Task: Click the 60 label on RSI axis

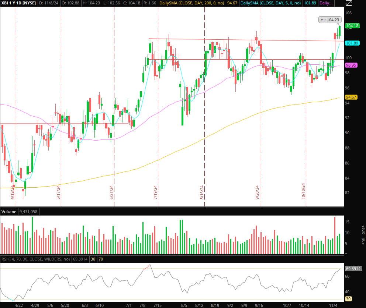Action: (347, 276)
